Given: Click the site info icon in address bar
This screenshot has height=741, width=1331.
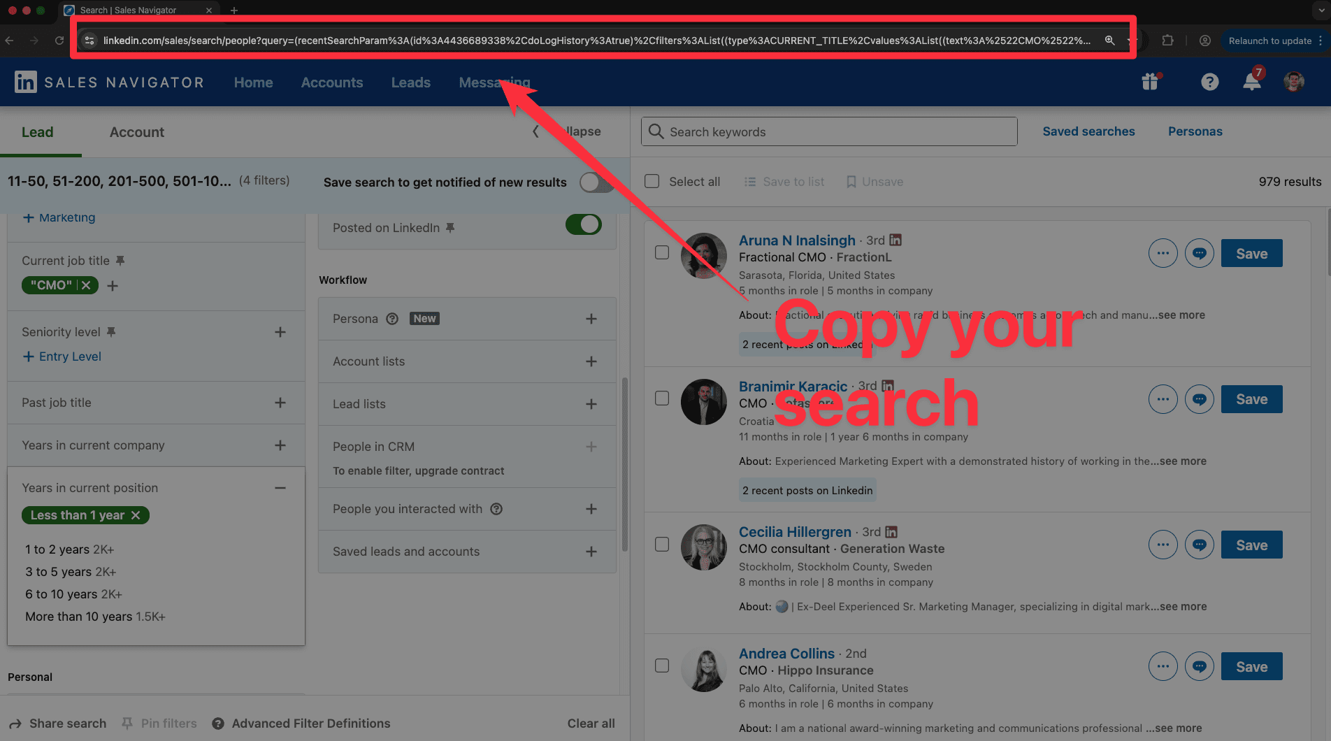Looking at the screenshot, I should [89, 41].
